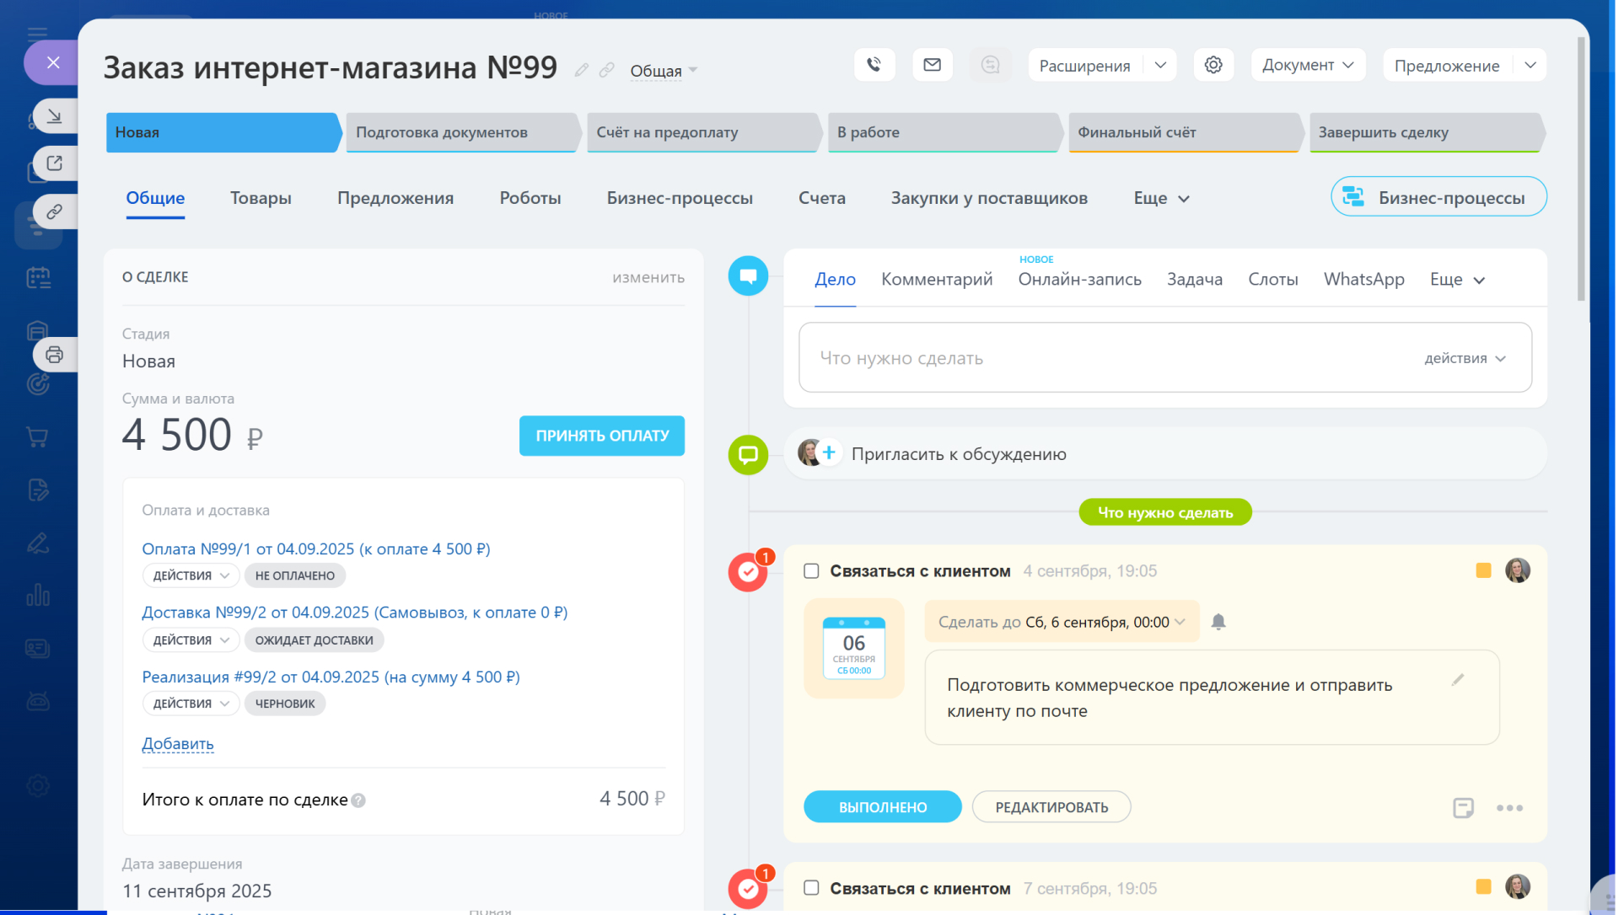Click the phone call icon

tap(874, 65)
